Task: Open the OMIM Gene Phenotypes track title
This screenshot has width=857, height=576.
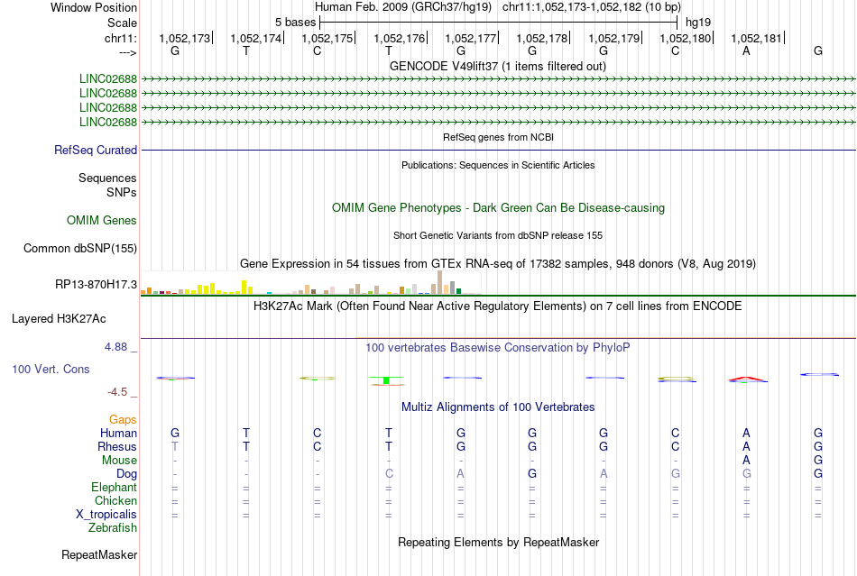Action: pyautogui.click(x=498, y=208)
